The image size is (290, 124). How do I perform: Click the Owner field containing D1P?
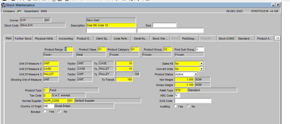[32, 20]
